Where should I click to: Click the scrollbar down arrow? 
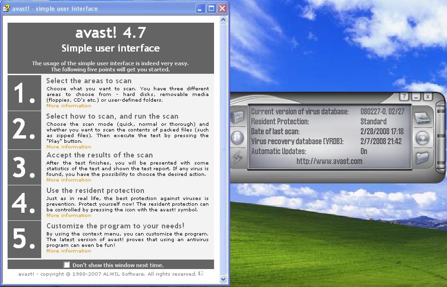tap(223, 279)
